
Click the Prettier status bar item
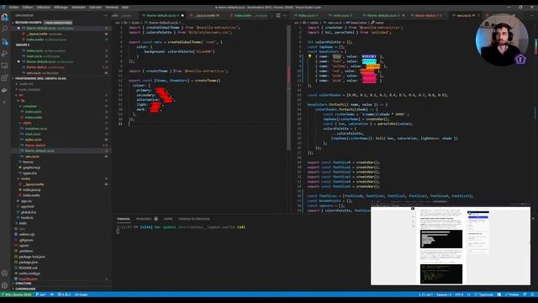coord(512,295)
